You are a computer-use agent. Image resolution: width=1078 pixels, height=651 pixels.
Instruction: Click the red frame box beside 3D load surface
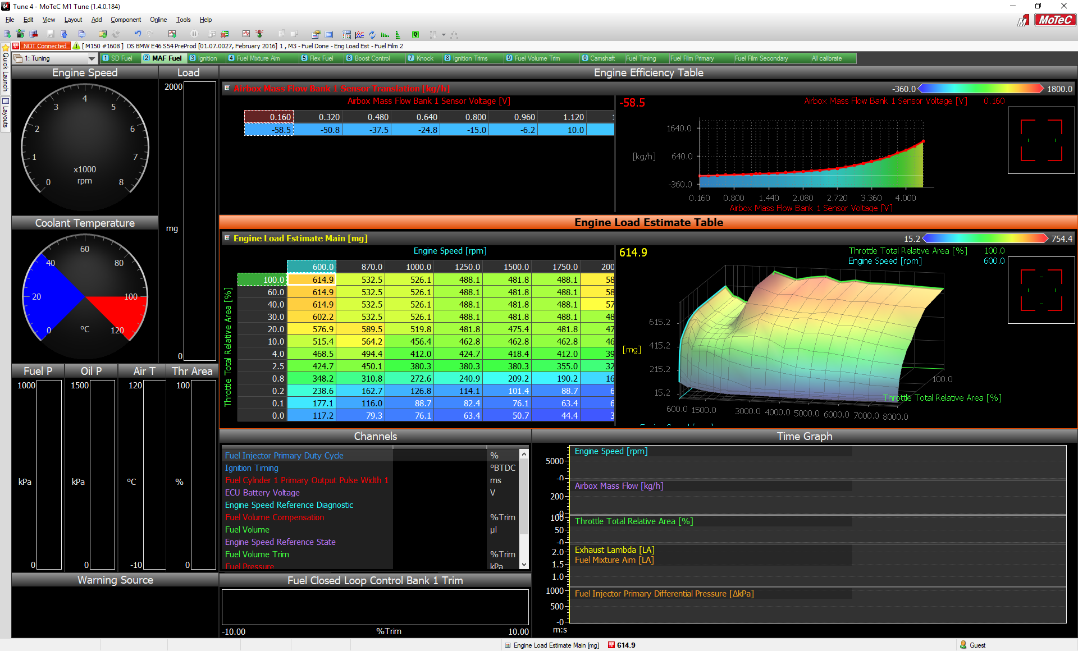[1041, 290]
